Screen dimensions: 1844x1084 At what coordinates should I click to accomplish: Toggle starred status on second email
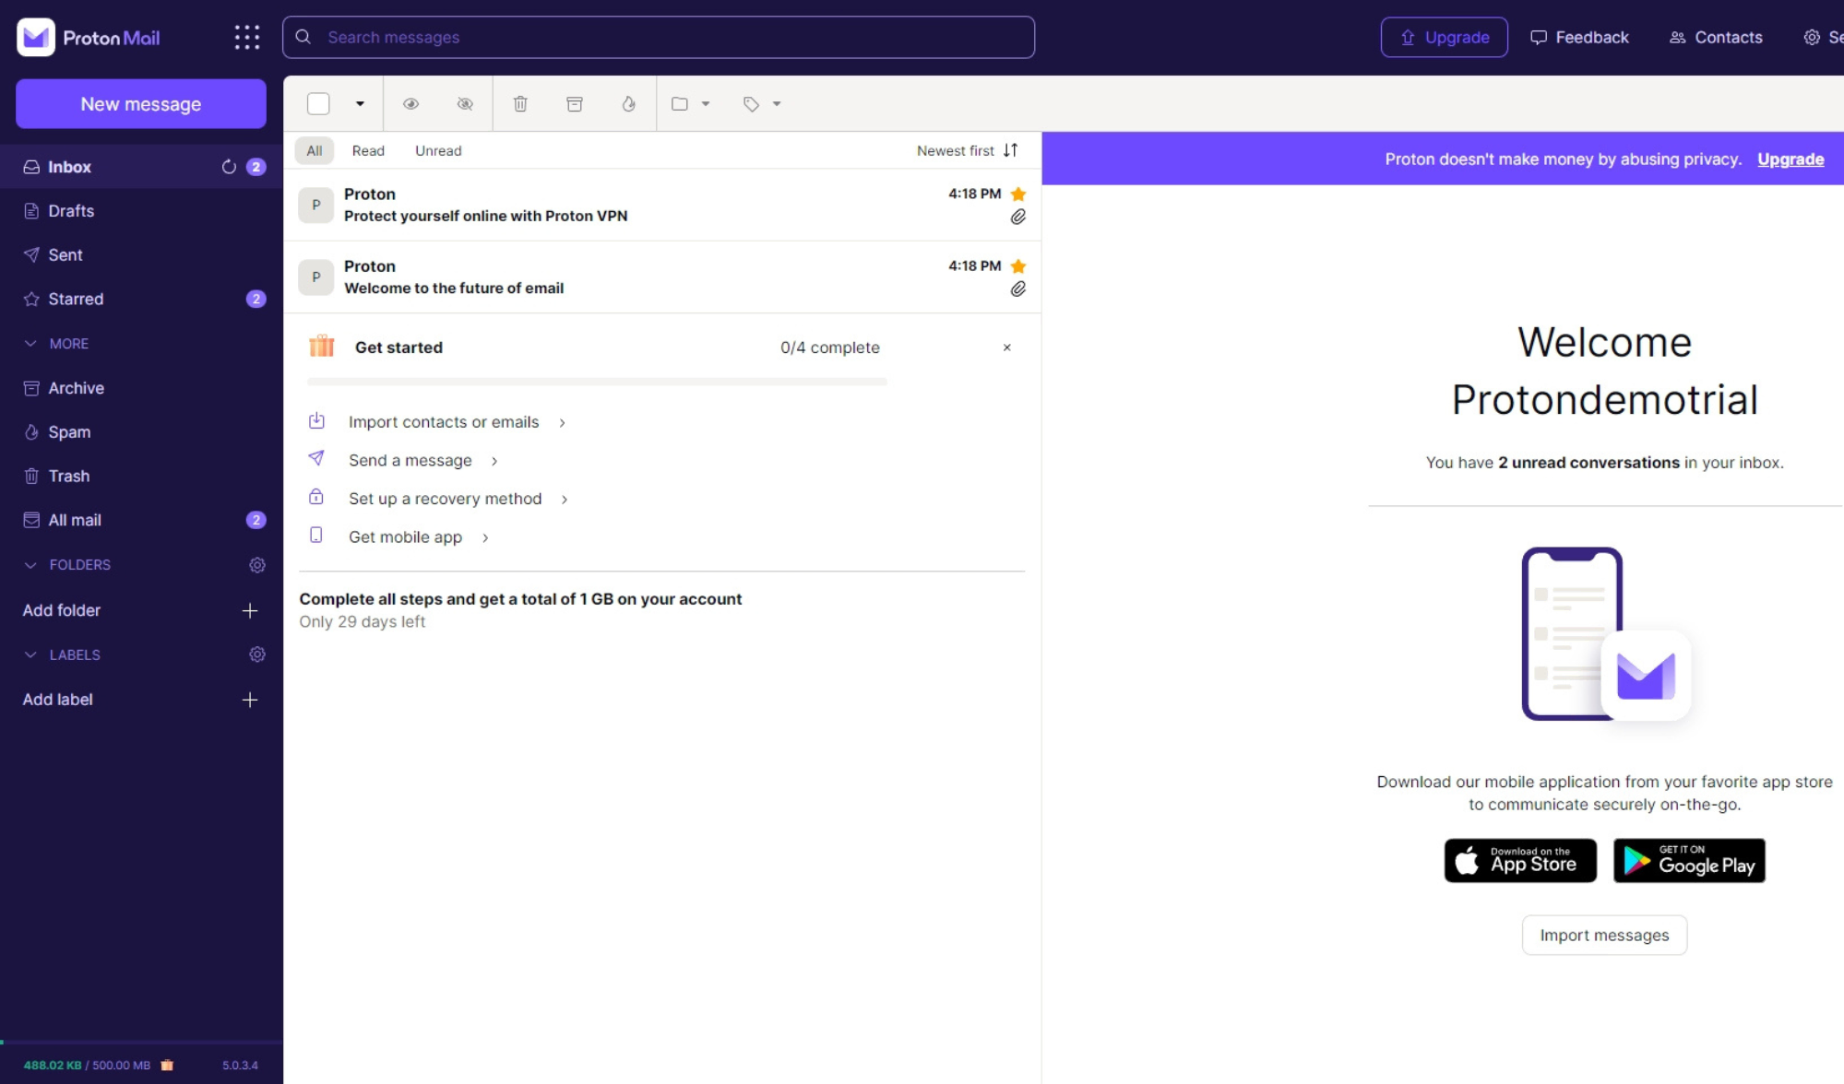[1018, 265]
